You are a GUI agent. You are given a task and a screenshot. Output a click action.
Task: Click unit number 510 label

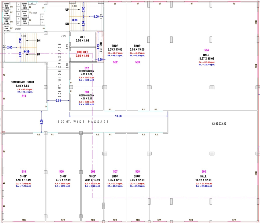[24, 171]
